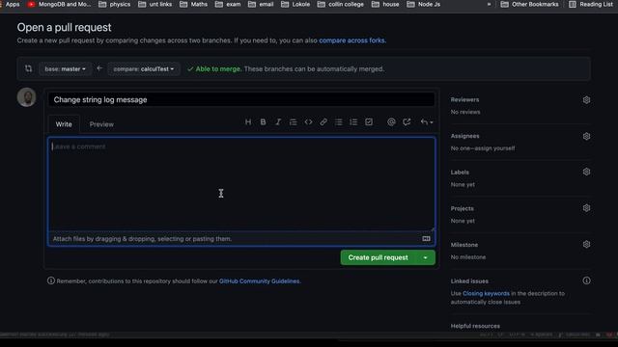
Task: Insert bulleted list icon
Action: point(338,122)
